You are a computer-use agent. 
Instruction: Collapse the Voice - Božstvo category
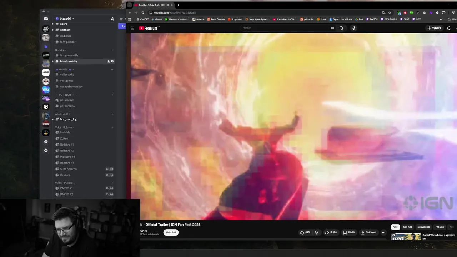pos(65,127)
